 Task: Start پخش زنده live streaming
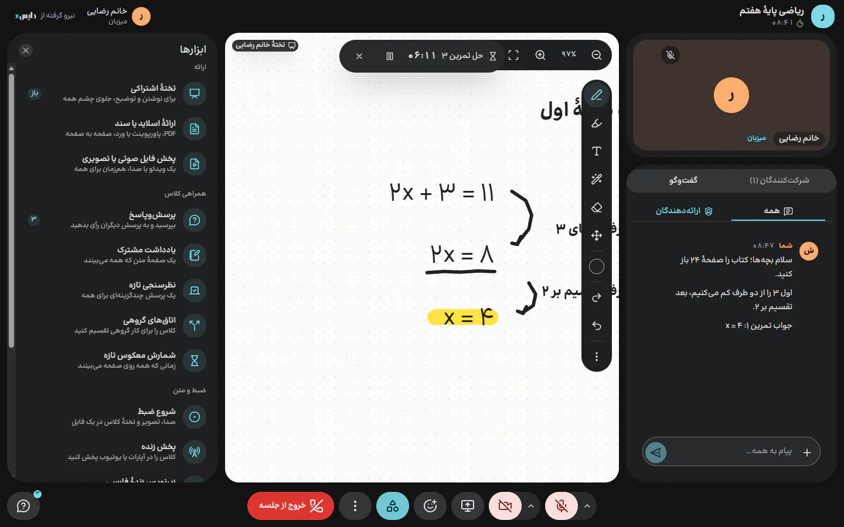pos(111,452)
